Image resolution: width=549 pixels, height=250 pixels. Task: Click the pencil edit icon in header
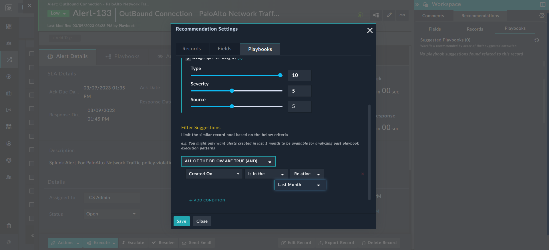[389, 15]
